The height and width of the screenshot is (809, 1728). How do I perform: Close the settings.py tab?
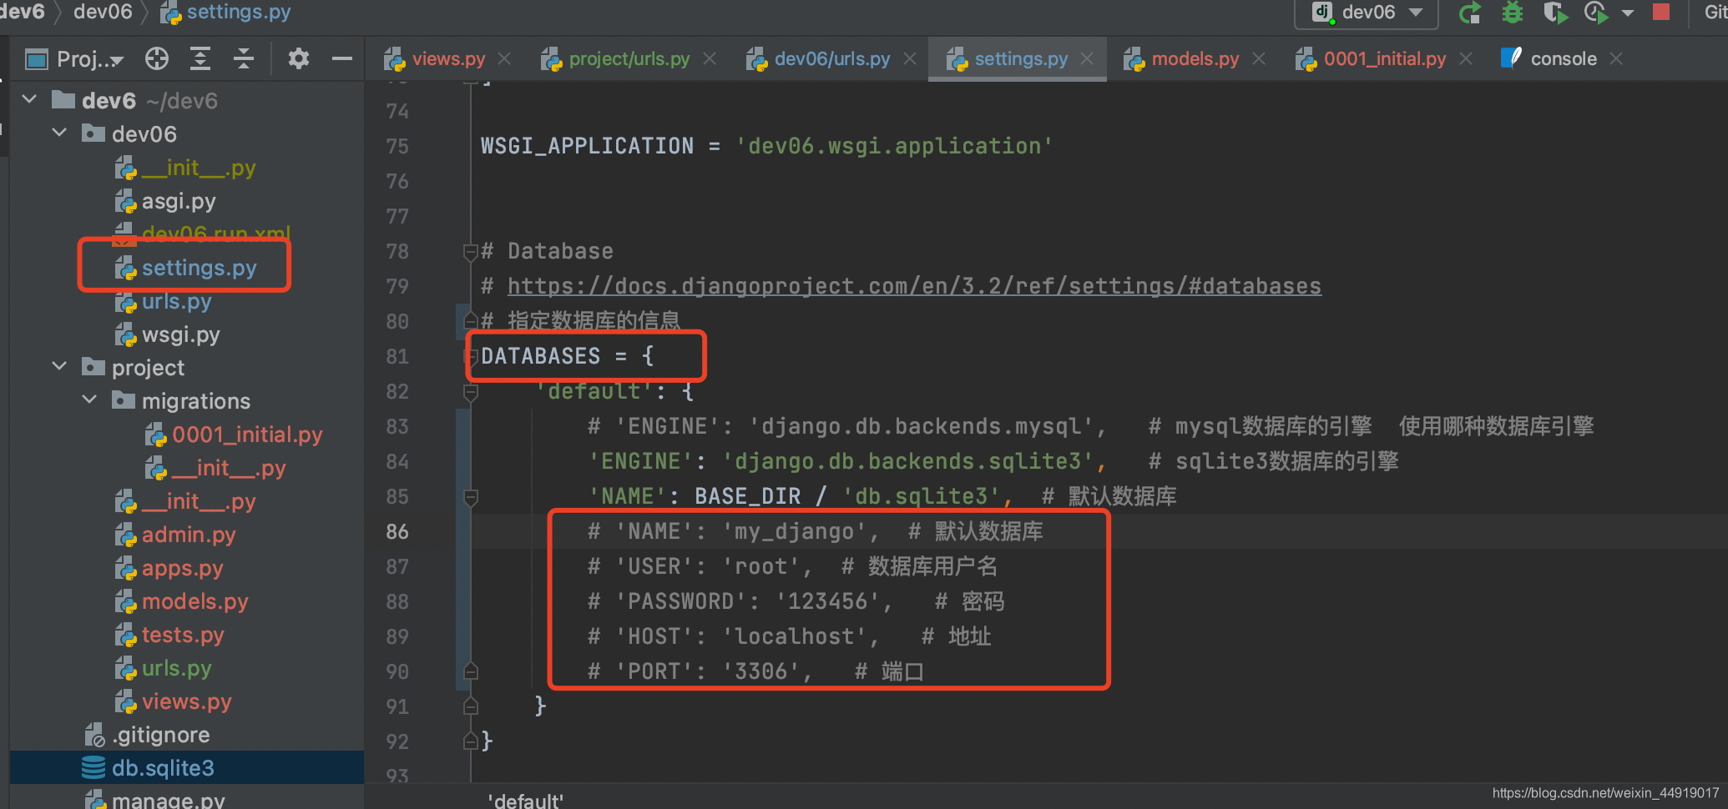[1087, 58]
